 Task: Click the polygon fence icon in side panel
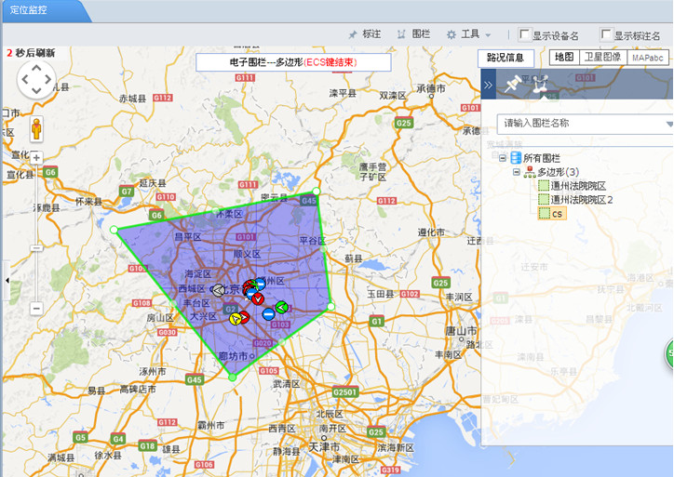(x=540, y=85)
